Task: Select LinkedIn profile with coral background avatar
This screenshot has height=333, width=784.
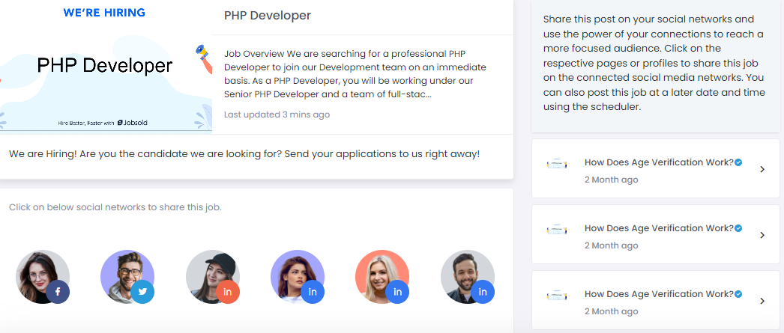Action: (x=382, y=277)
